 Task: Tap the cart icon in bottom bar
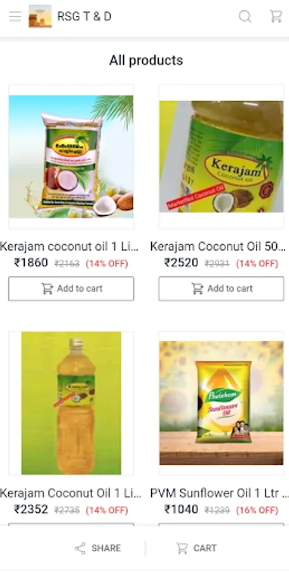coord(182,548)
